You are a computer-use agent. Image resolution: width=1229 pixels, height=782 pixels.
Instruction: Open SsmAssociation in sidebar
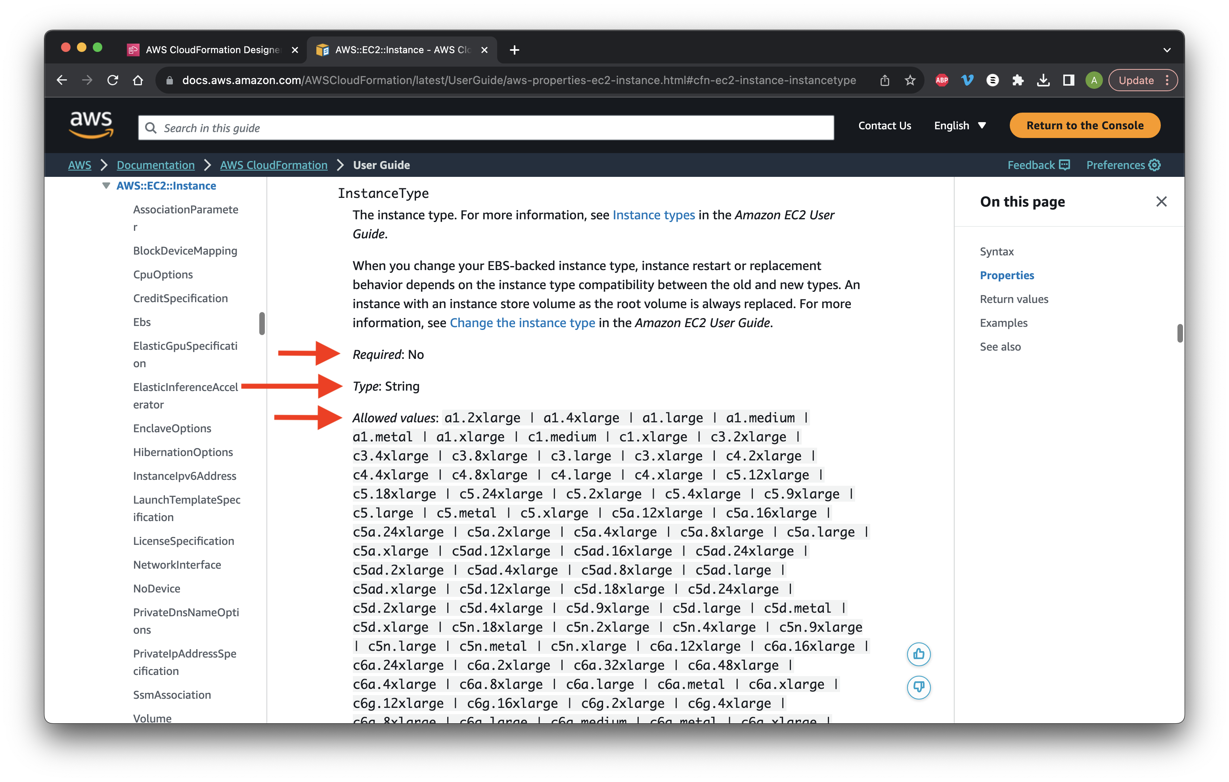pyautogui.click(x=172, y=695)
